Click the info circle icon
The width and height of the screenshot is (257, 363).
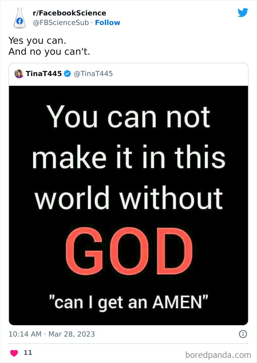coord(243,334)
